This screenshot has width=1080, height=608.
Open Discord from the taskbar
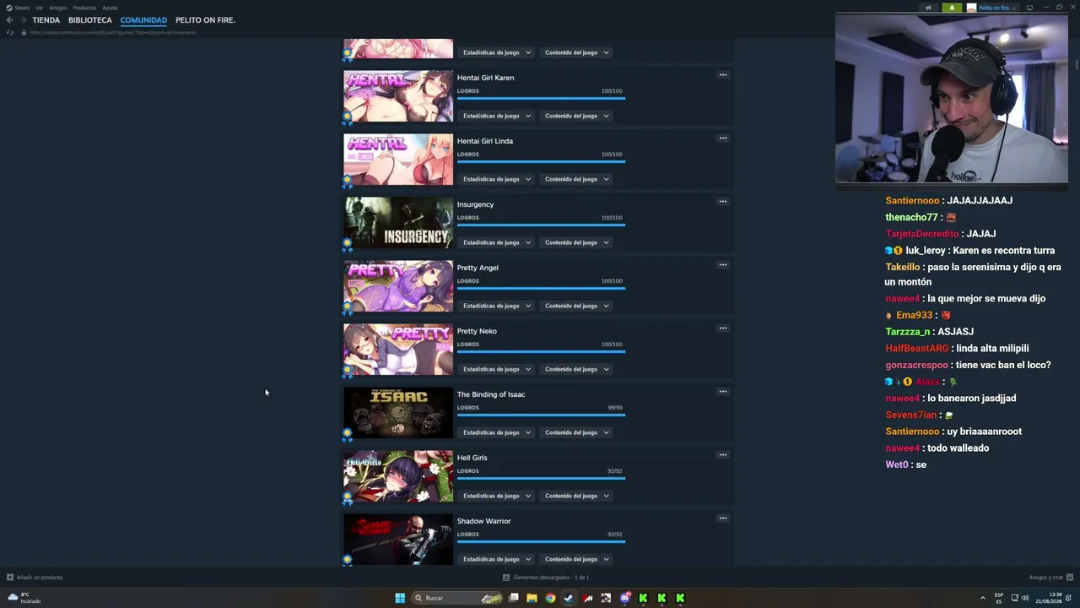click(624, 598)
